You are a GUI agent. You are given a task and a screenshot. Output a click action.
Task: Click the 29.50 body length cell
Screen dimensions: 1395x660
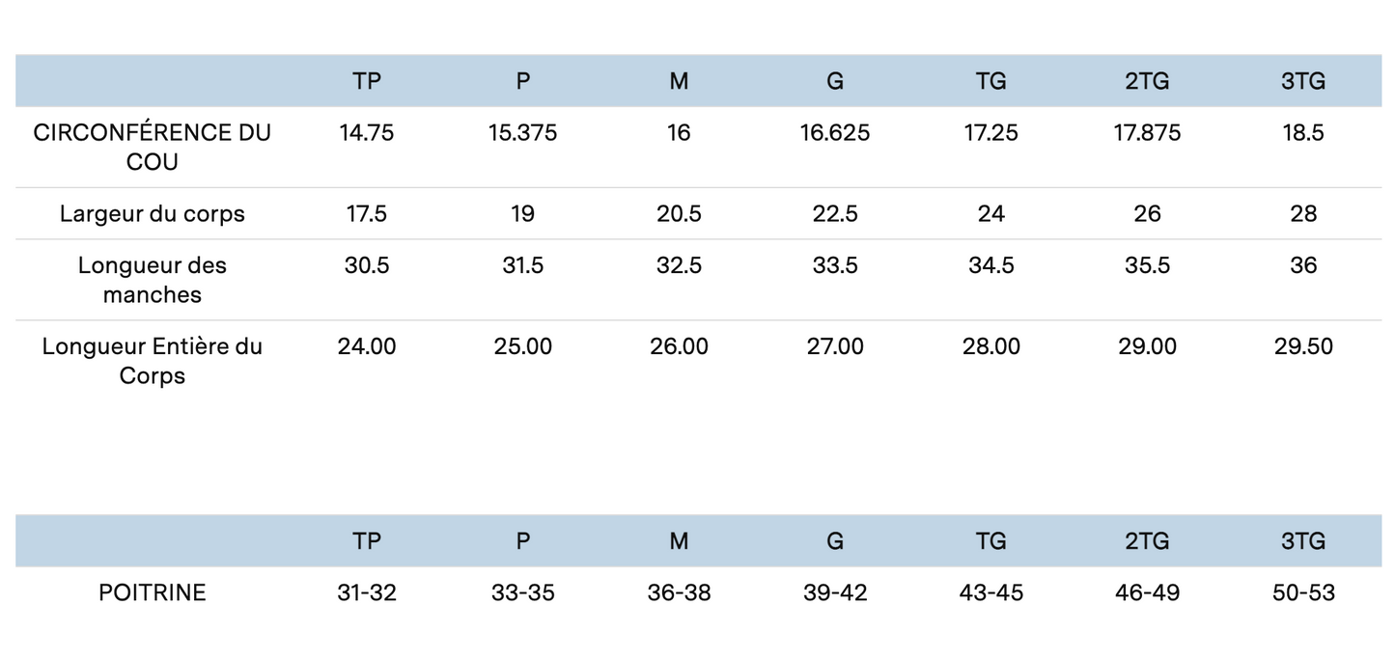1303,346
